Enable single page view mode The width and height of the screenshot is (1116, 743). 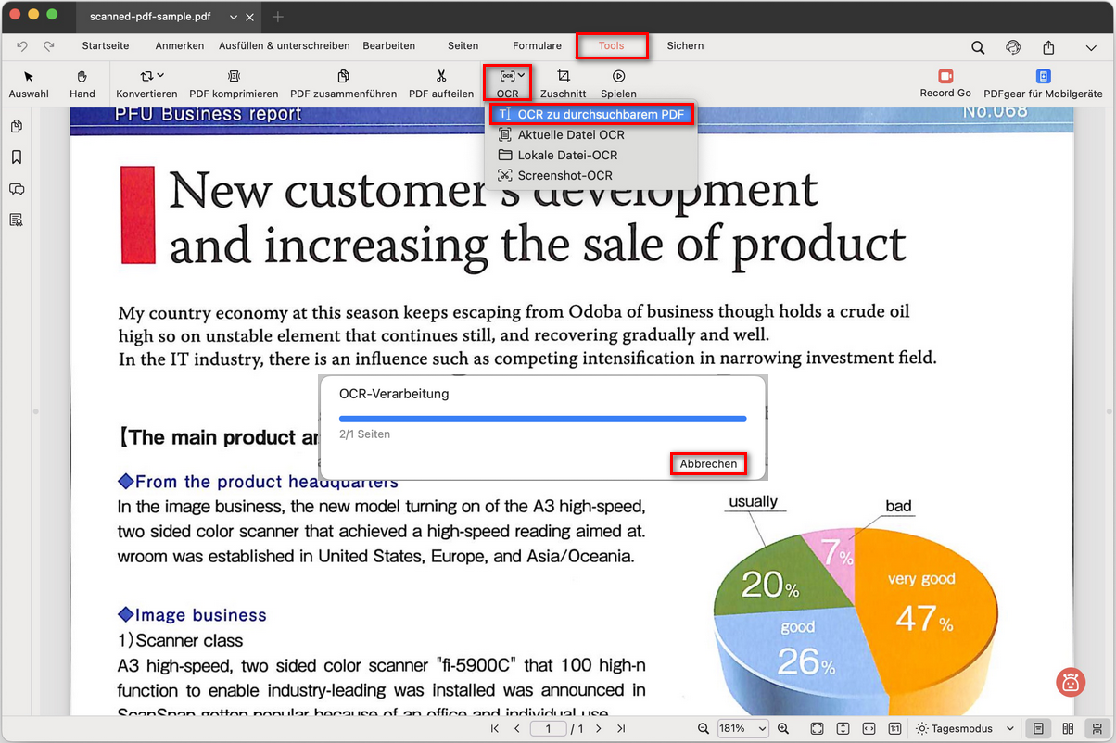[x=1039, y=729]
